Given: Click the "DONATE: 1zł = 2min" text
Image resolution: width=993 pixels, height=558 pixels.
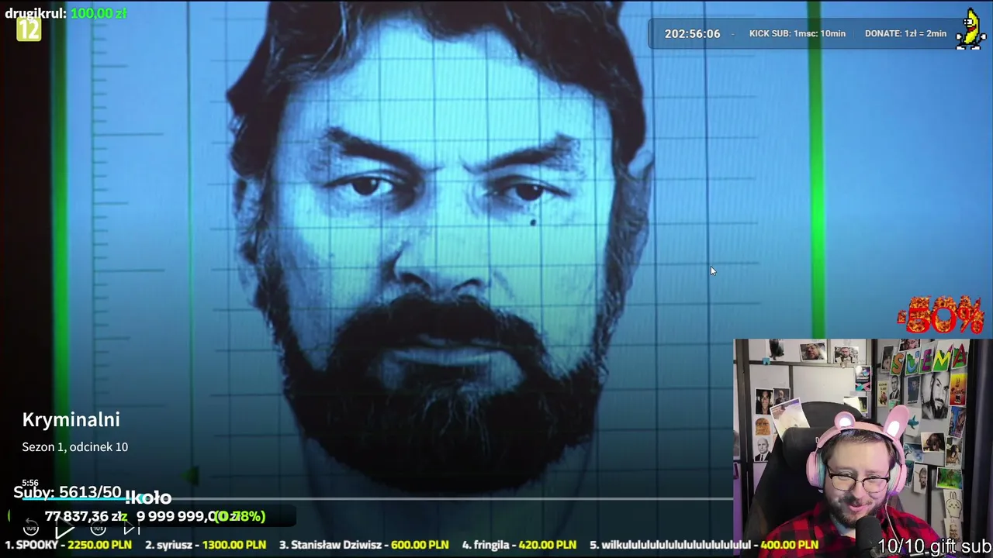Looking at the screenshot, I should tap(905, 33).
